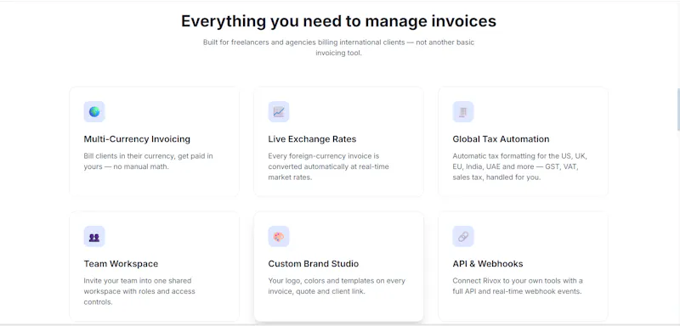Viewport: 680px width, 326px height.
Task: Select the Global Tax Automation card title
Action: [x=501, y=139]
